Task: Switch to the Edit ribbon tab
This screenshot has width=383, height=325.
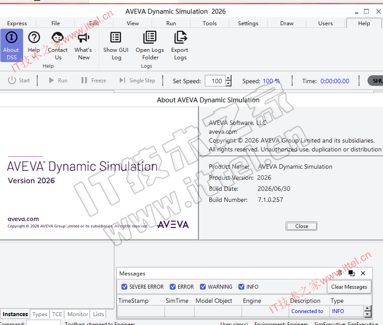Action: click(94, 23)
